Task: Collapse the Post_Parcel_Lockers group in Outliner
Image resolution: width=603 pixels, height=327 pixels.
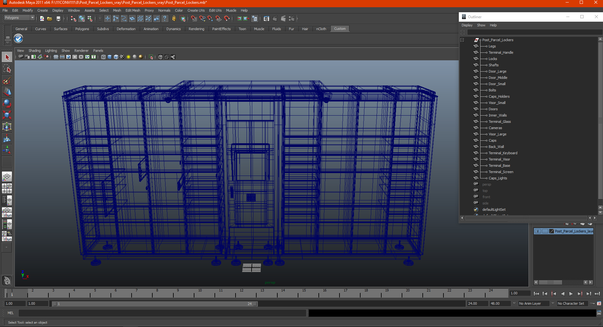Action: point(462,40)
